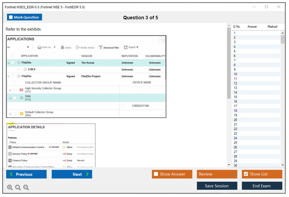Click the zoom in magnifier icon
Viewport: 289px width, 197px height.
[10, 188]
